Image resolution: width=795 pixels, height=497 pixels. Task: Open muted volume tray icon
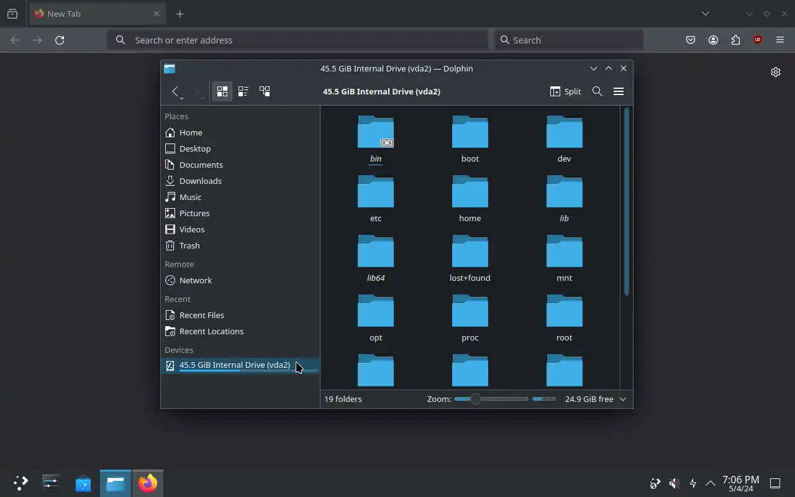click(x=674, y=483)
